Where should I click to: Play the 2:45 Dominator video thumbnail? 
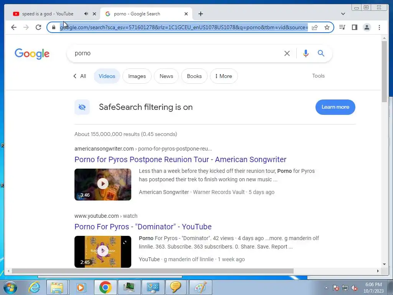pyautogui.click(x=103, y=252)
